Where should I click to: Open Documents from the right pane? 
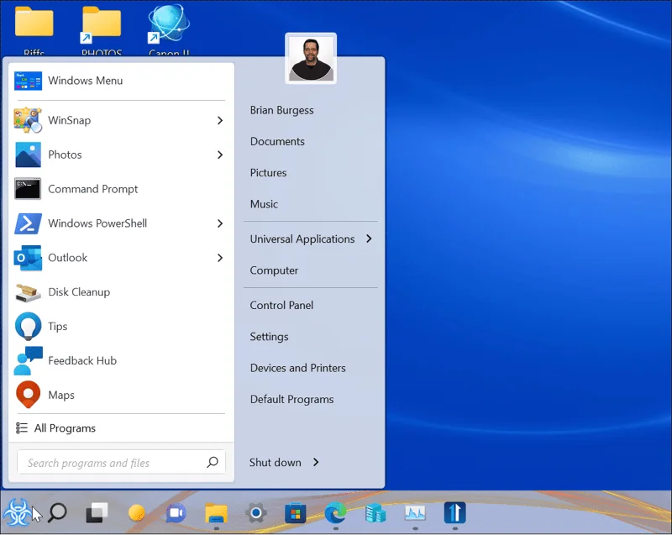(x=277, y=141)
